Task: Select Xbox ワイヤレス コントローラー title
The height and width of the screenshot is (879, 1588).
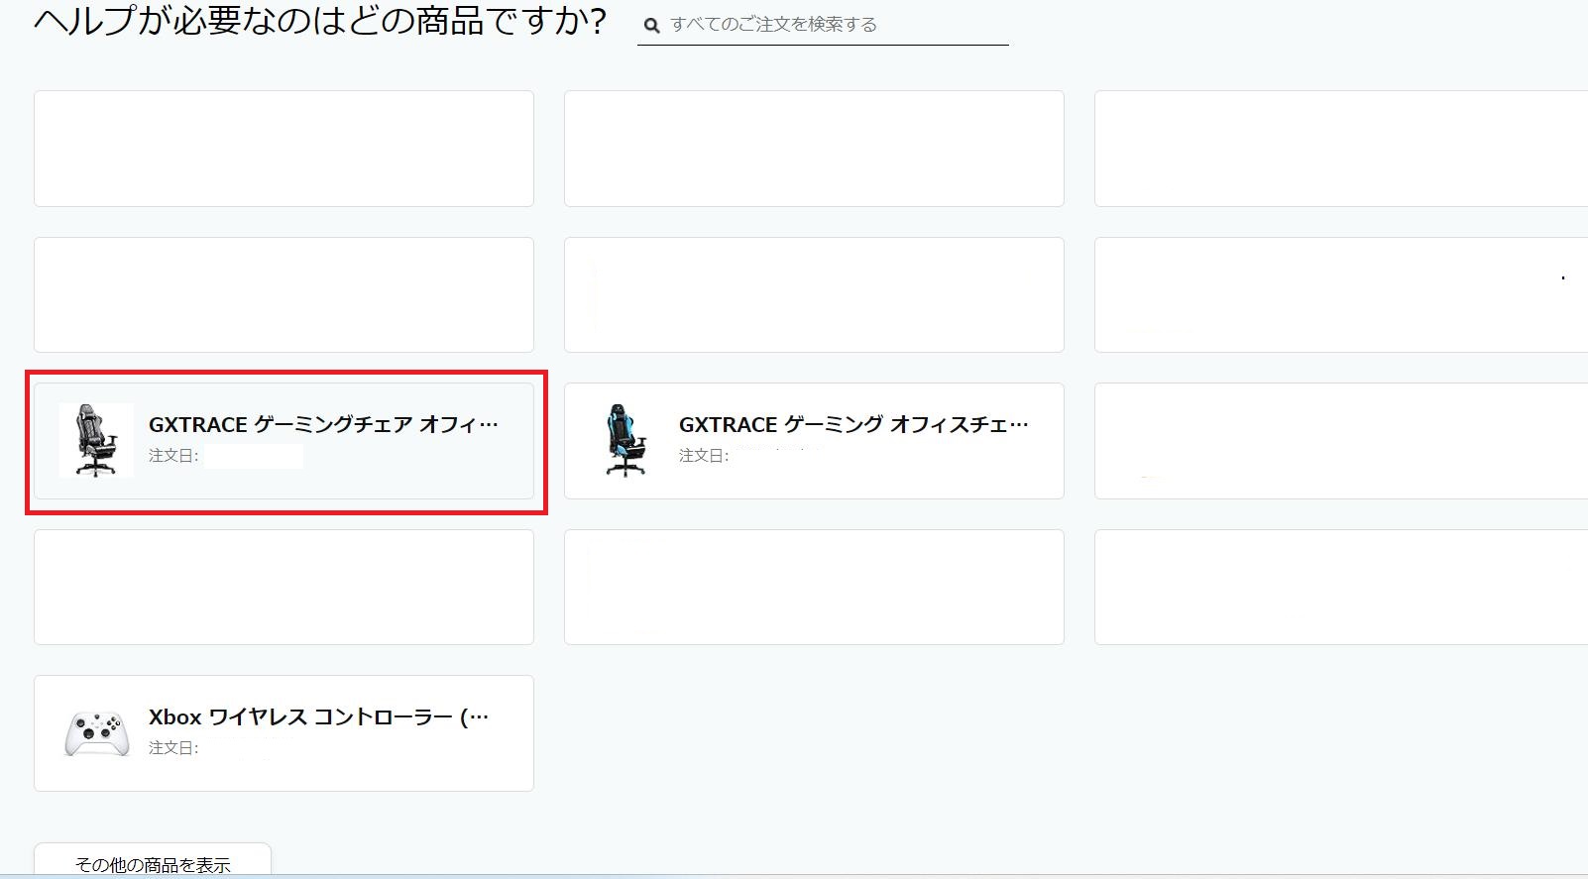Action: coord(318,717)
